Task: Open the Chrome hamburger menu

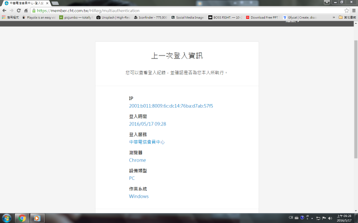Action: click(x=354, y=10)
